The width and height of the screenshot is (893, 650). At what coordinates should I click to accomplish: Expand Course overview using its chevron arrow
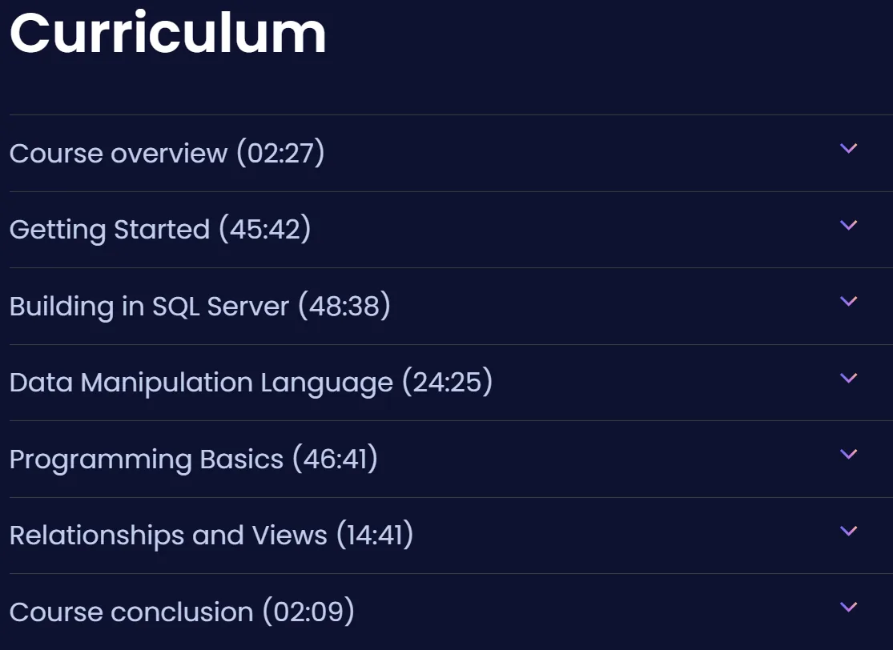(x=849, y=149)
